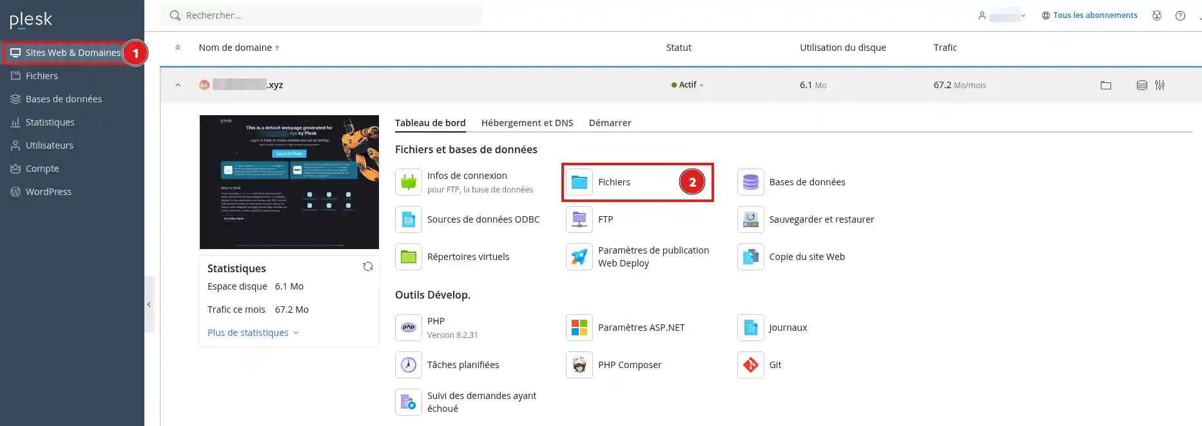
Task: Open the Fichiers blue folder icon
Action: [x=579, y=182]
